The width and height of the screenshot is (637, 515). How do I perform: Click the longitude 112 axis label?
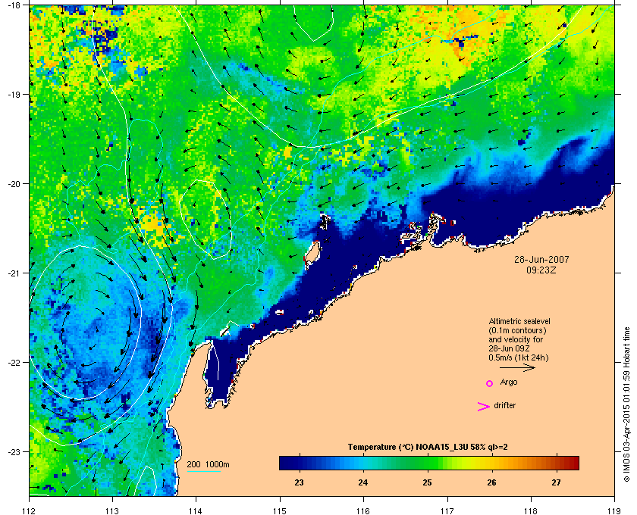[x=30, y=510]
